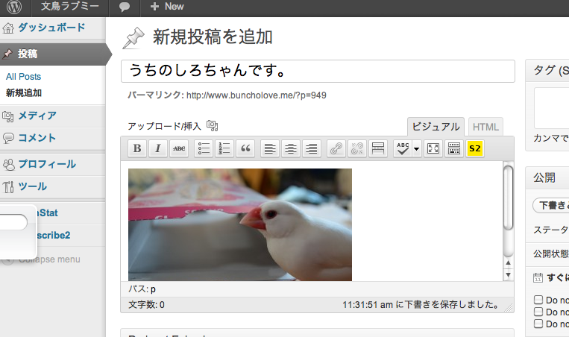Click the calendar icon beside すぐに
Viewport: 569px width, 337px height.
(x=538, y=278)
